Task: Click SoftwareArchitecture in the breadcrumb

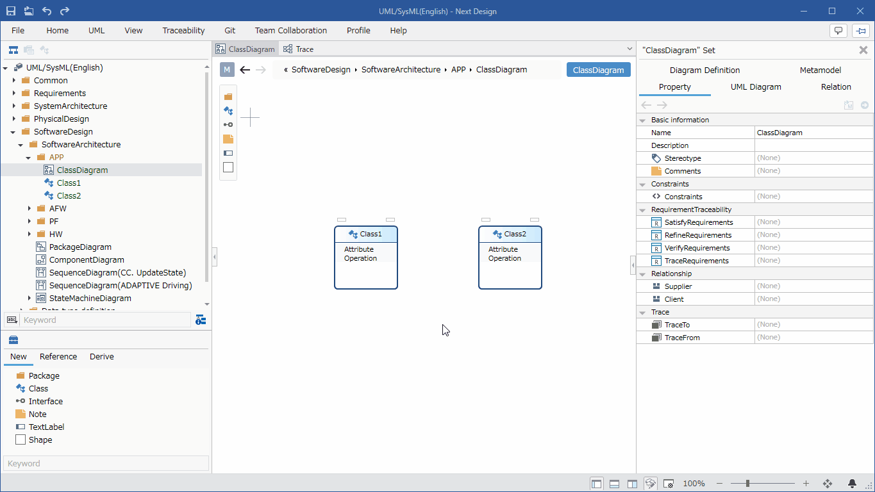Action: pyautogui.click(x=401, y=70)
